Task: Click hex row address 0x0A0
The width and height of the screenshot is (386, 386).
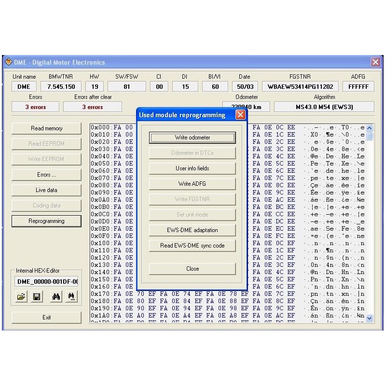Action: coord(100,200)
